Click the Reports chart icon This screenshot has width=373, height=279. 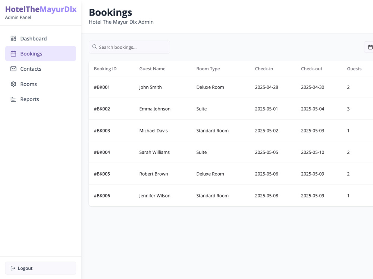[x=13, y=99]
